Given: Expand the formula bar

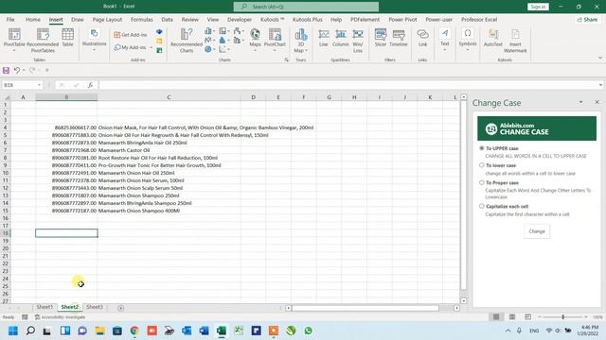Looking at the screenshot, I should click(x=600, y=85).
